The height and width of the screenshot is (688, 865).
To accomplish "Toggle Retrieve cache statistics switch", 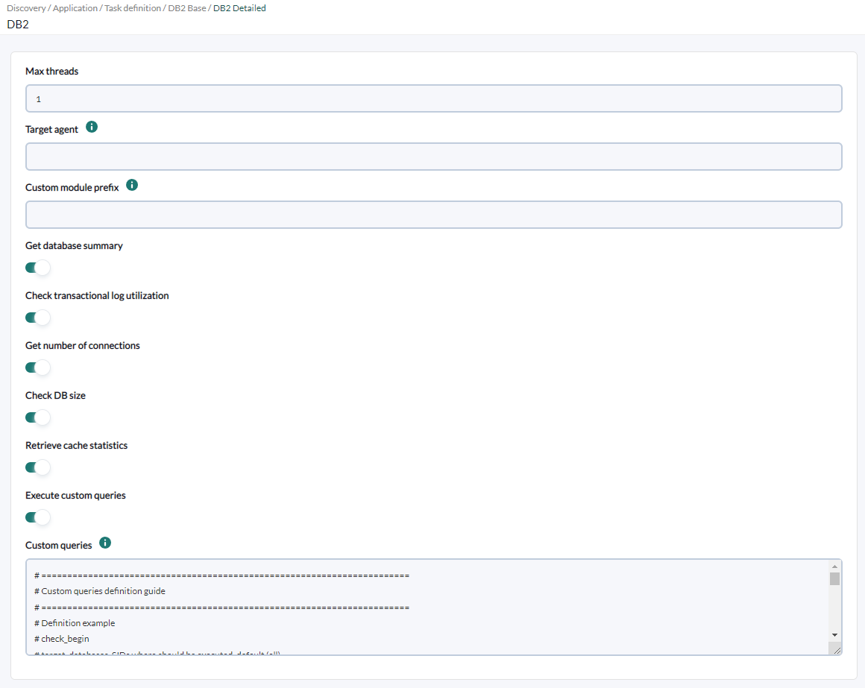I will [37, 467].
